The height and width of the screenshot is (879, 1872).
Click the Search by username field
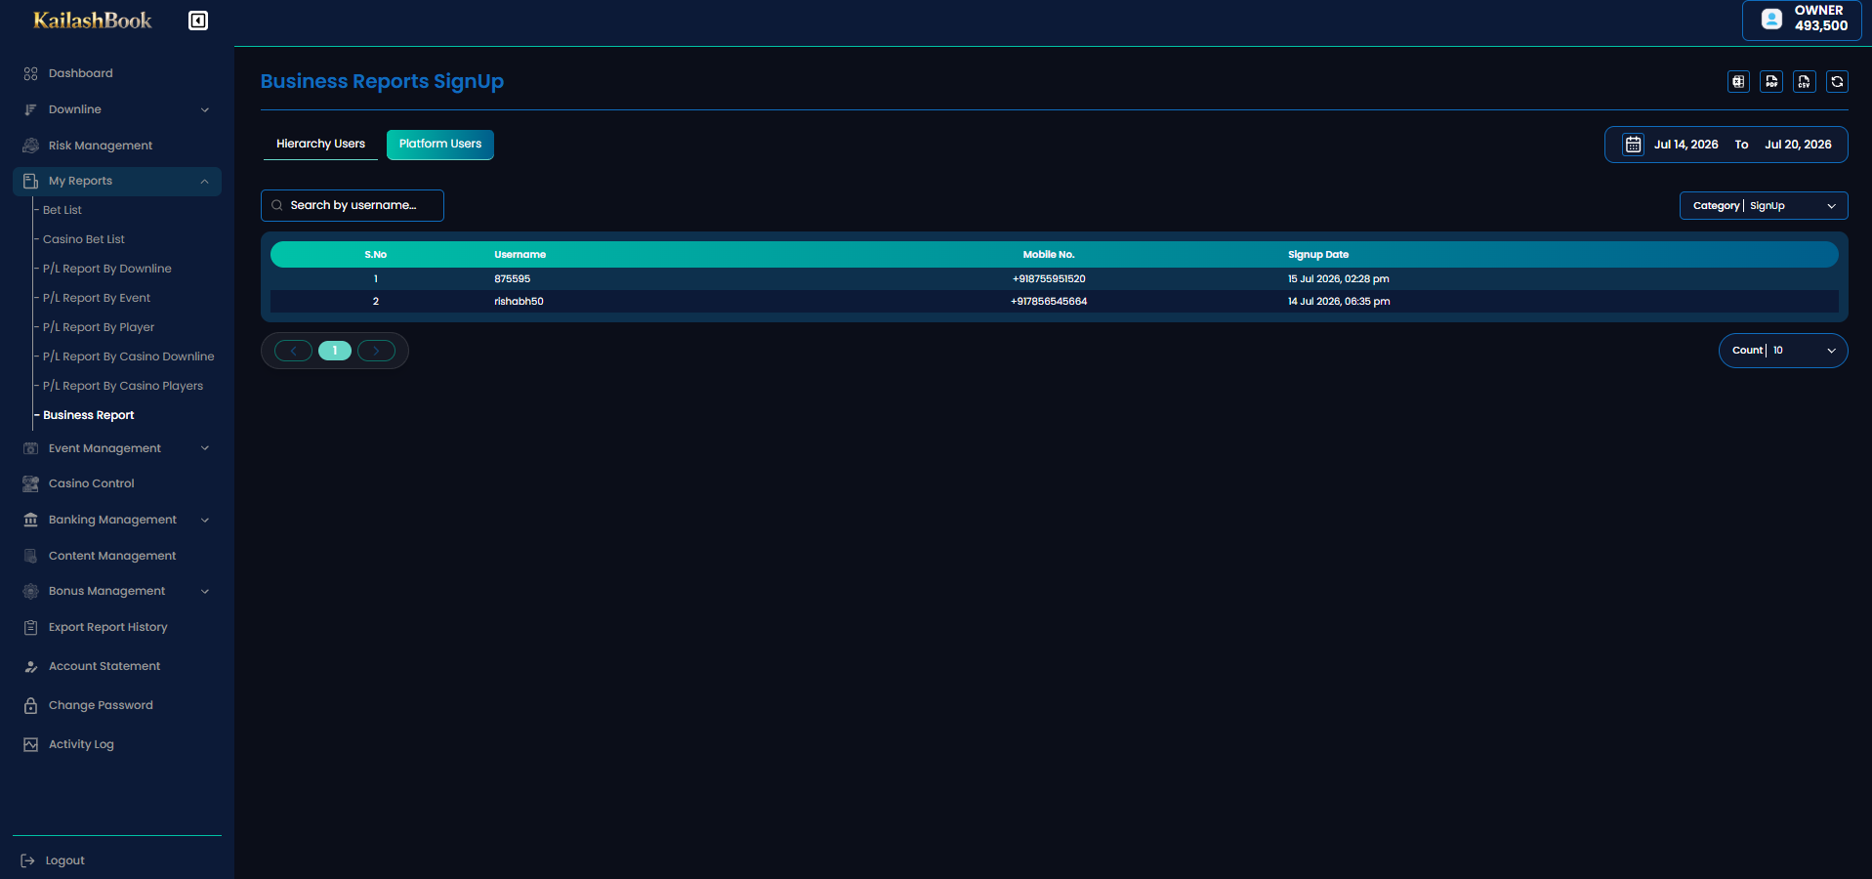coord(353,205)
